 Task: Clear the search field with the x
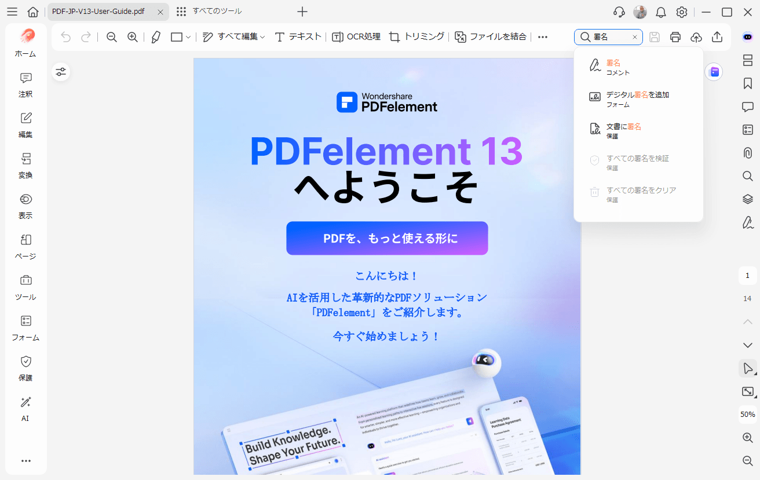click(635, 37)
